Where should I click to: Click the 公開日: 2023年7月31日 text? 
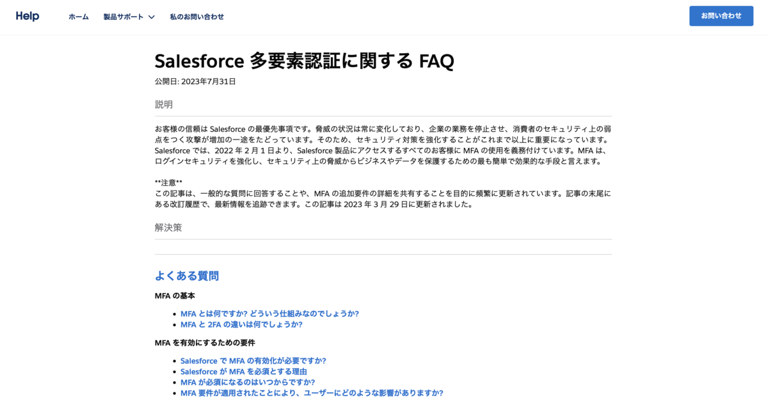tap(195, 81)
